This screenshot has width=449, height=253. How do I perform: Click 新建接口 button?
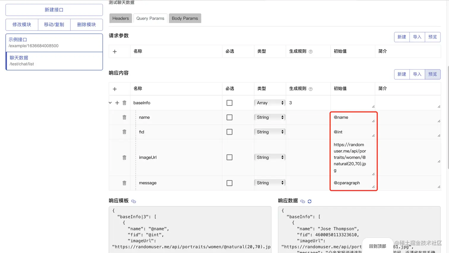[x=54, y=10]
